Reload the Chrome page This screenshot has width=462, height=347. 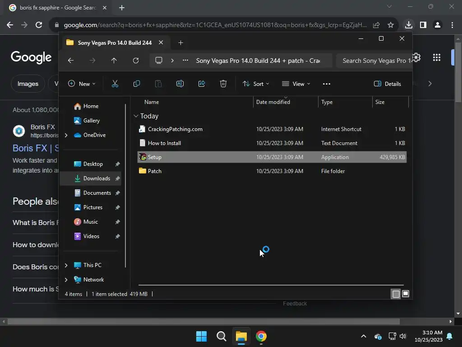(39, 25)
